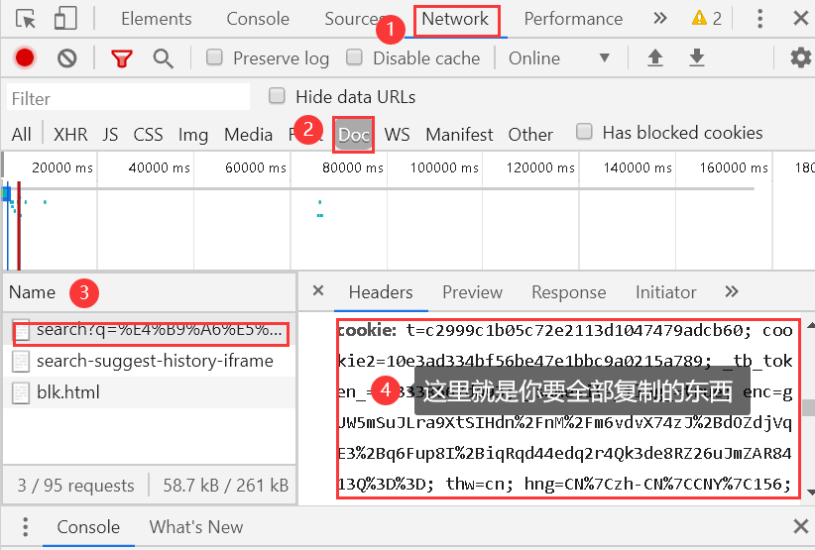
Task: Open the What's New drawer tab
Action: tap(196, 526)
